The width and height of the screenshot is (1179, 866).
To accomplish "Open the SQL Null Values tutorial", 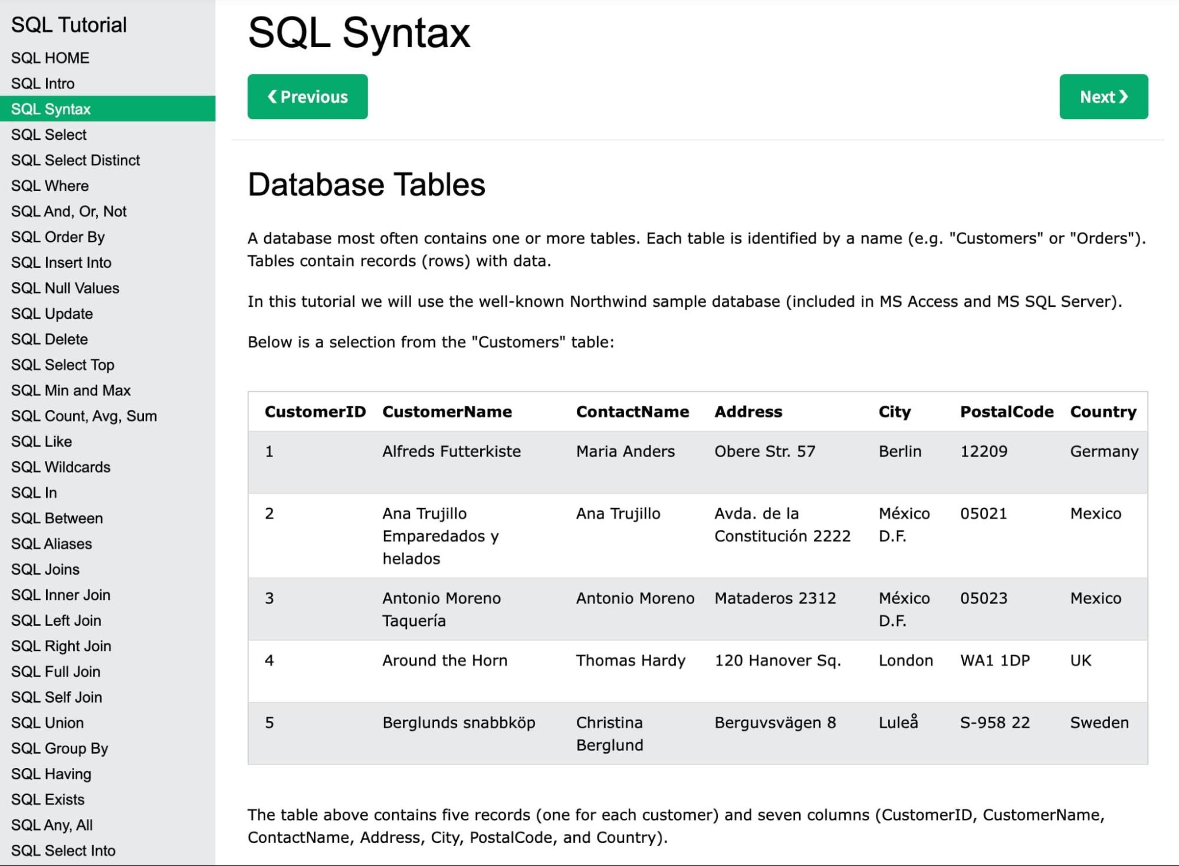I will click(x=65, y=288).
